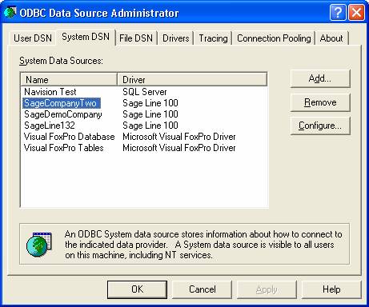Click the Cancel button

203,289
